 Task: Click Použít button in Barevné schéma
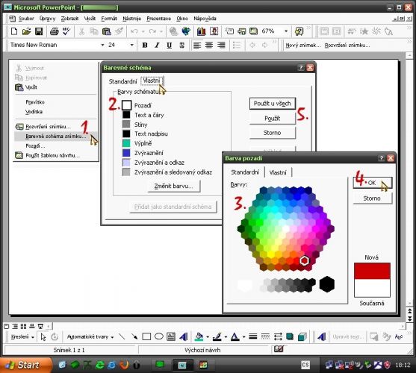[x=272, y=119]
